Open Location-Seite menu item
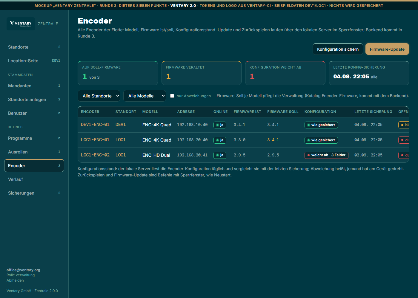The width and height of the screenshot is (418, 298). pos(34,61)
